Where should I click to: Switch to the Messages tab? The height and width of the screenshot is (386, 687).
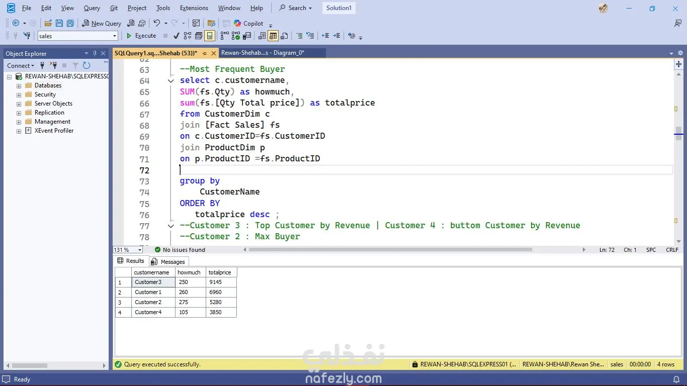(168, 261)
